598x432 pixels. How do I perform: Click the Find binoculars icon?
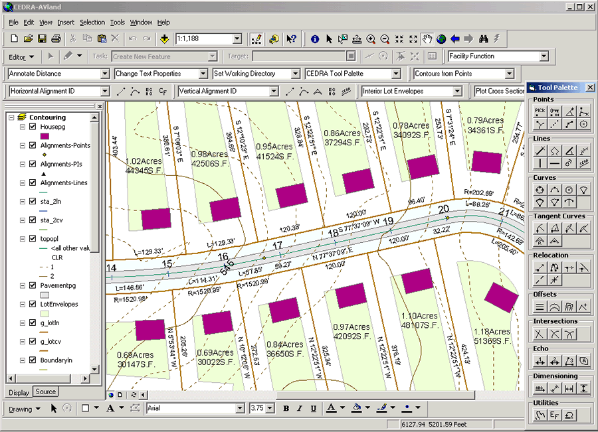(484, 39)
